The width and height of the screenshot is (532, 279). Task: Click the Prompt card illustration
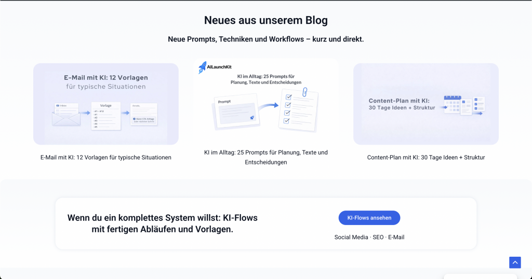coord(234,111)
